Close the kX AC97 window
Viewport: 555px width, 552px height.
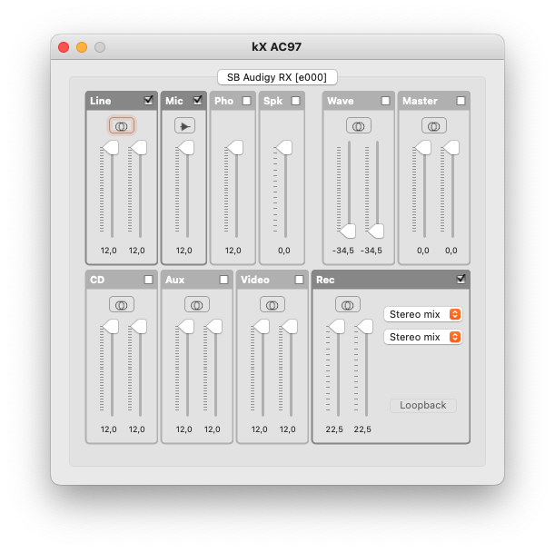(64, 47)
